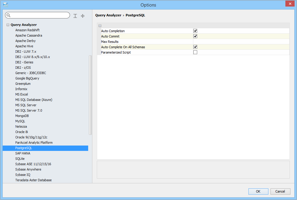Select Sybase ASE 11/12/15/16 entry
The height and width of the screenshot is (200, 297).
pos(33,164)
